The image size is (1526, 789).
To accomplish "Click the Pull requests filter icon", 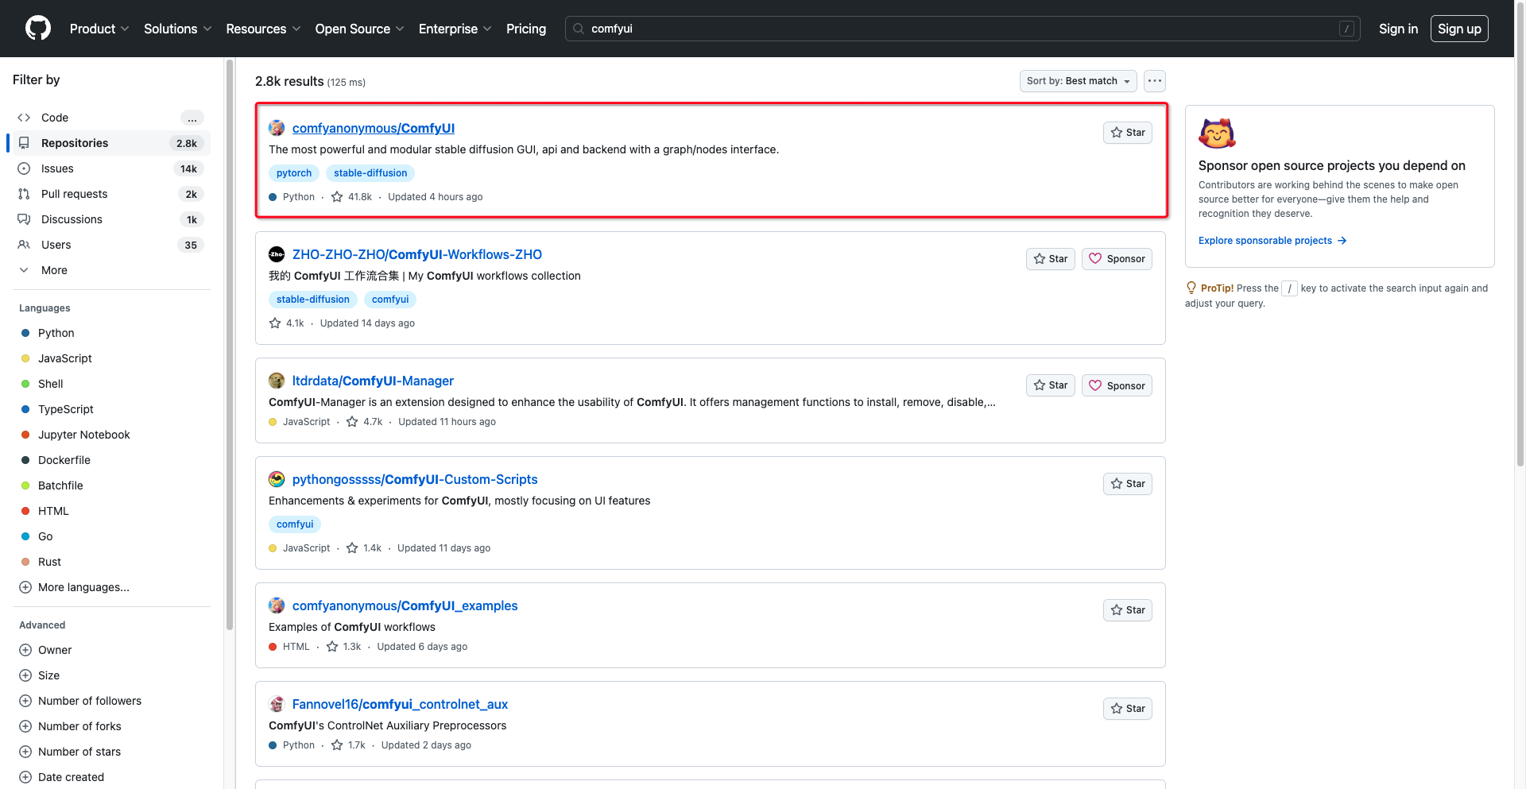I will 24,194.
